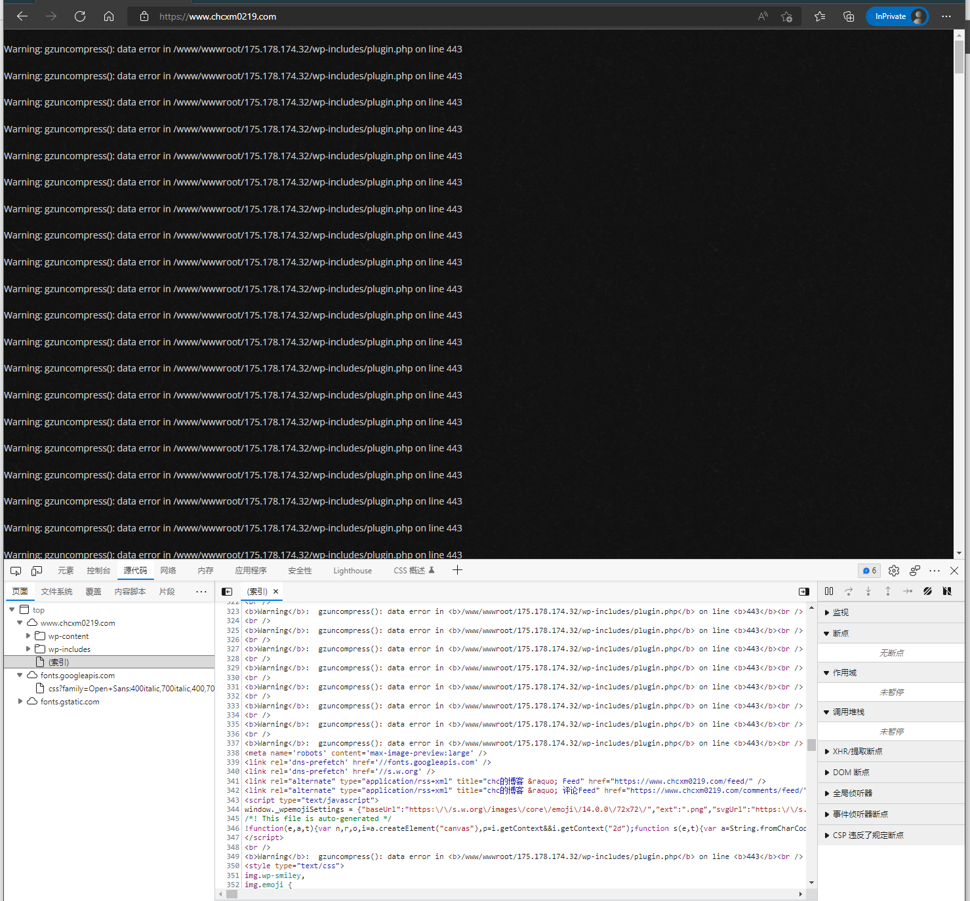Image resolution: width=970 pixels, height=901 pixels.
Task: Close the DevTools panel
Action: 954,571
